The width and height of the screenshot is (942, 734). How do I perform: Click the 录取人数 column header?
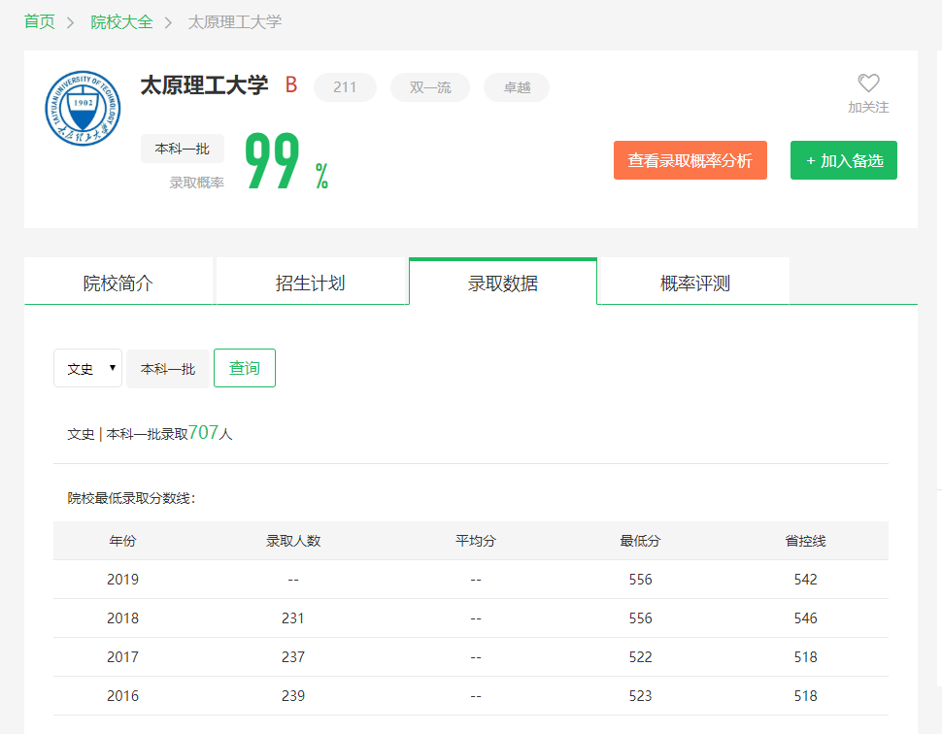[x=293, y=541]
